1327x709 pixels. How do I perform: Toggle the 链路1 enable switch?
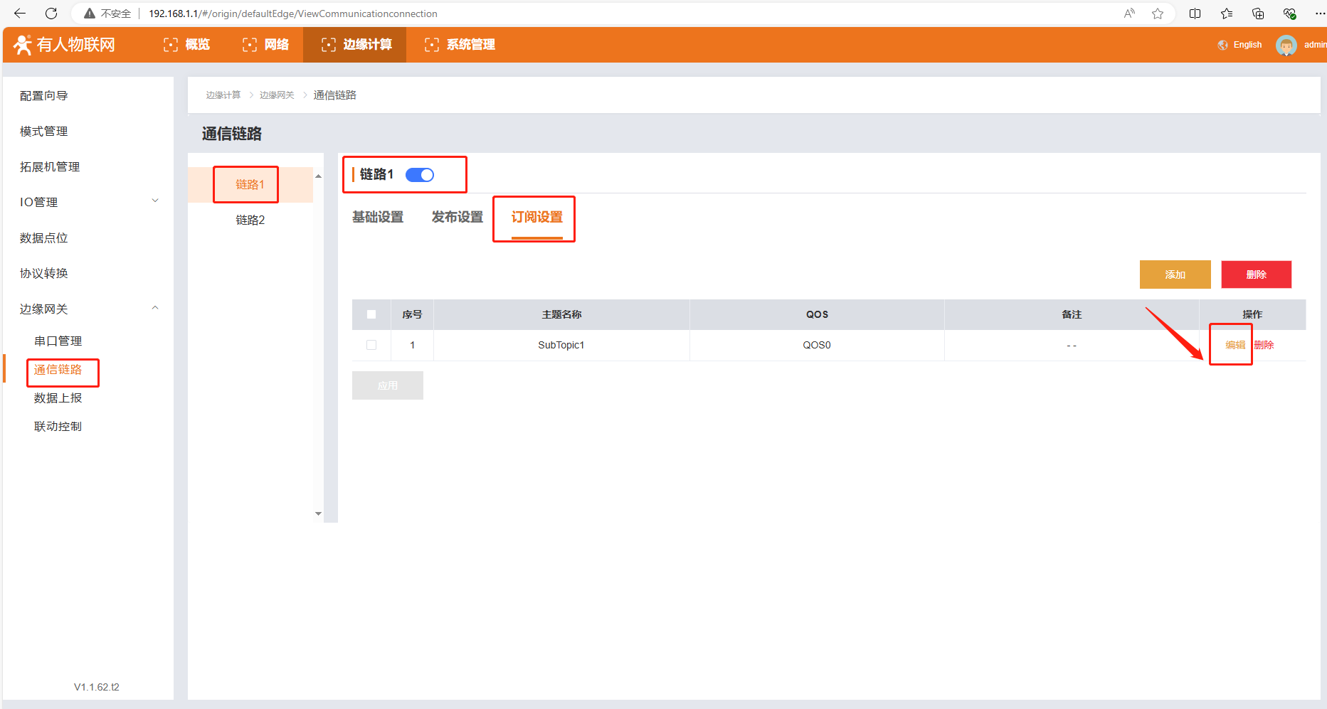coord(420,175)
